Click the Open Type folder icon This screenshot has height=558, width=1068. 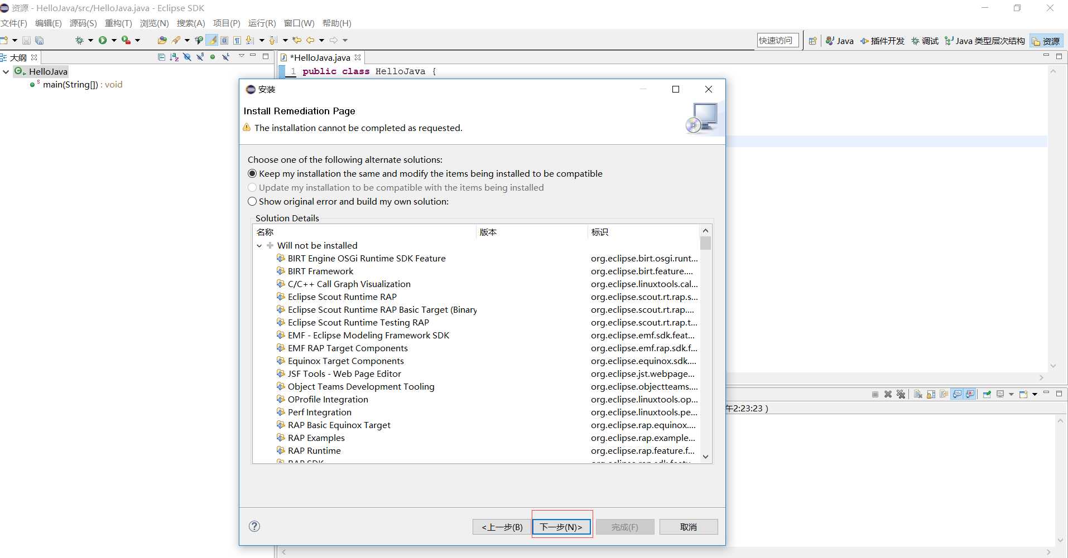pyautogui.click(x=162, y=40)
